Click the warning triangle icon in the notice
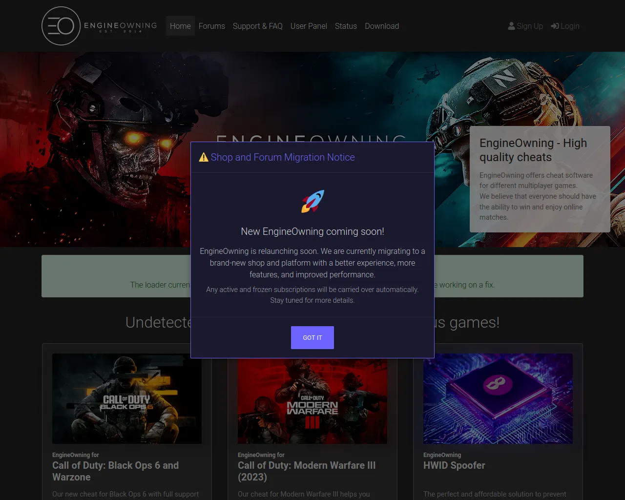This screenshot has height=500, width=625. pos(204,157)
